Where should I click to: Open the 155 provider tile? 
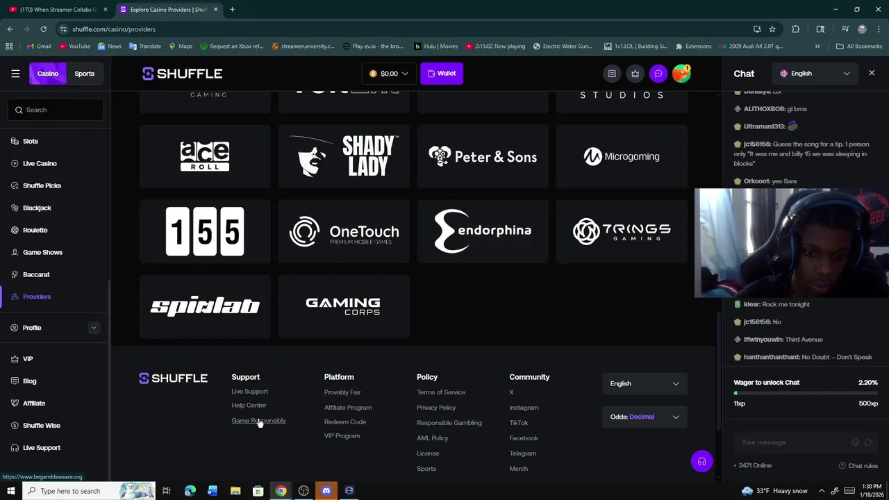click(205, 231)
